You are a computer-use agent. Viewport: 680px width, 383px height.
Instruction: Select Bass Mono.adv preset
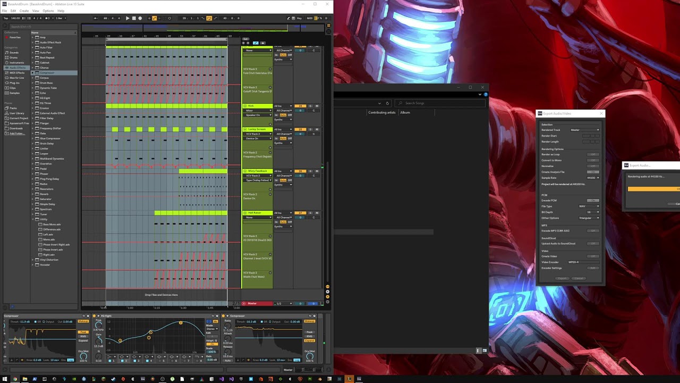click(x=52, y=224)
